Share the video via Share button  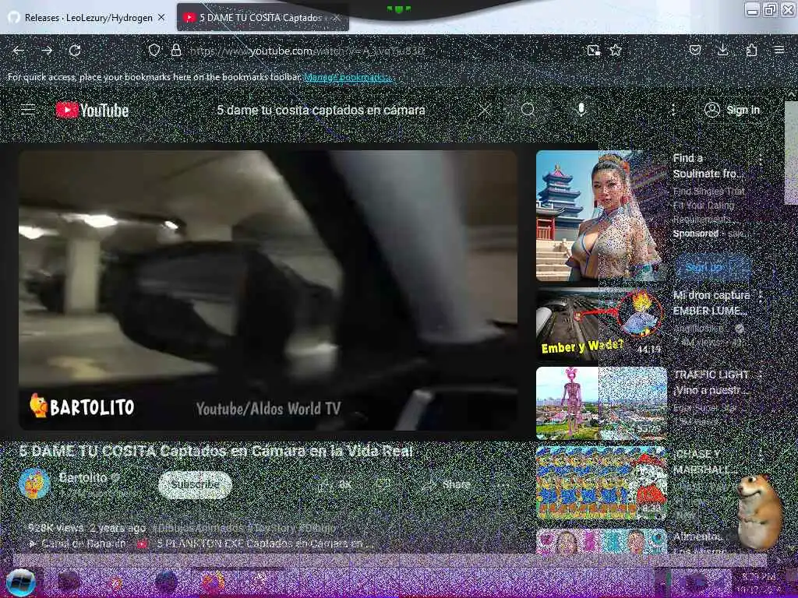[x=445, y=484]
